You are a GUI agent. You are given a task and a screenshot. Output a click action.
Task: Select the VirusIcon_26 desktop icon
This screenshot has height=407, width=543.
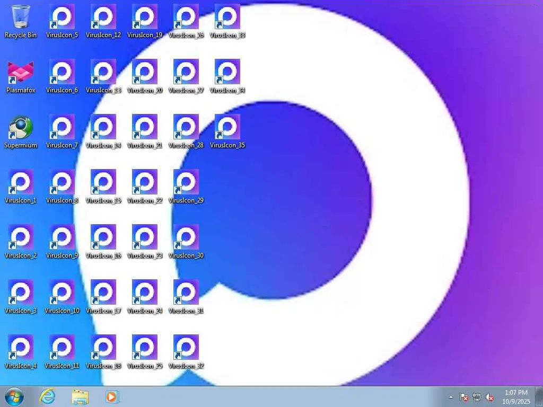(x=186, y=21)
